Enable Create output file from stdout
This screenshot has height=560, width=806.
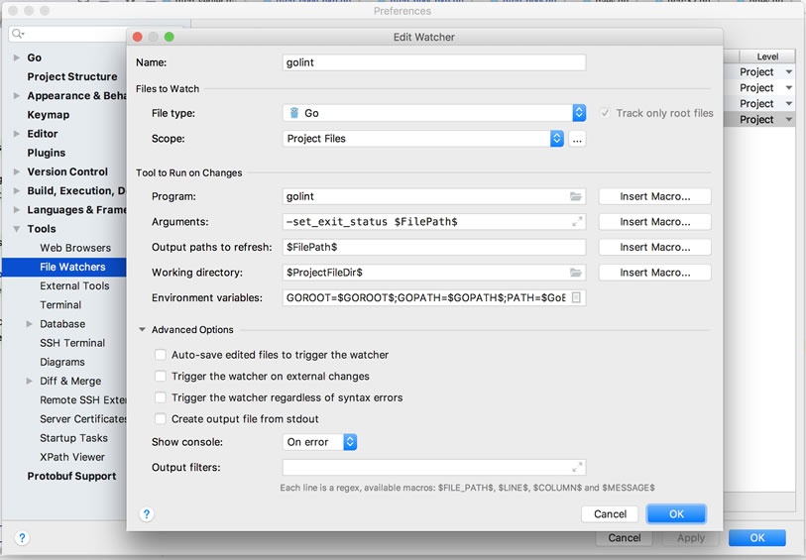[161, 419]
